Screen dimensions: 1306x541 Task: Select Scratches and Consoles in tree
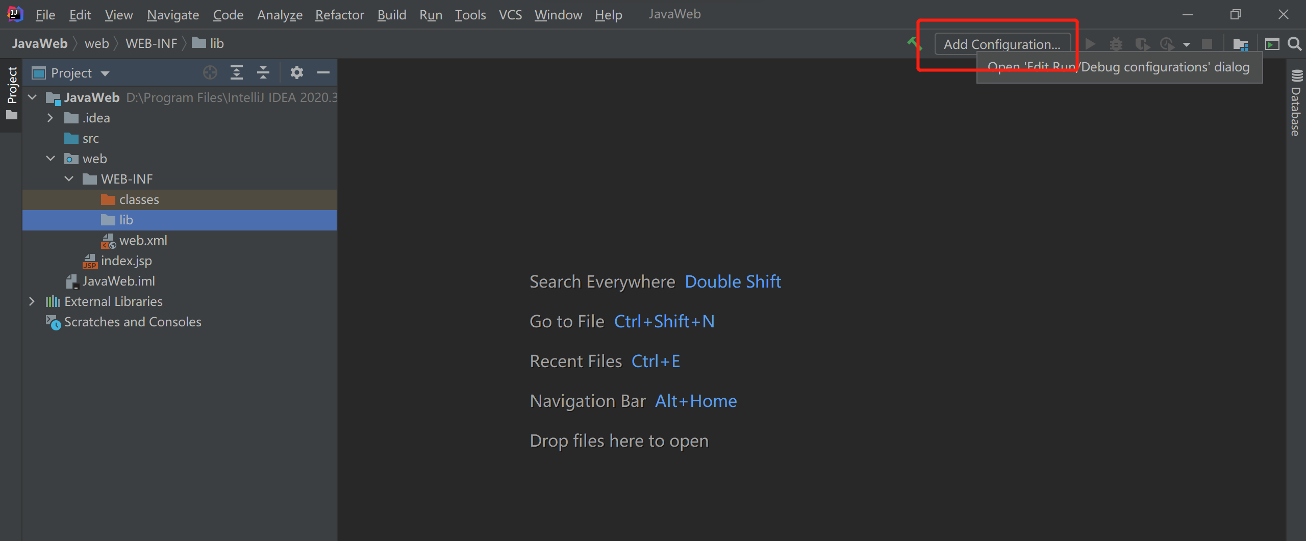click(x=180, y=322)
